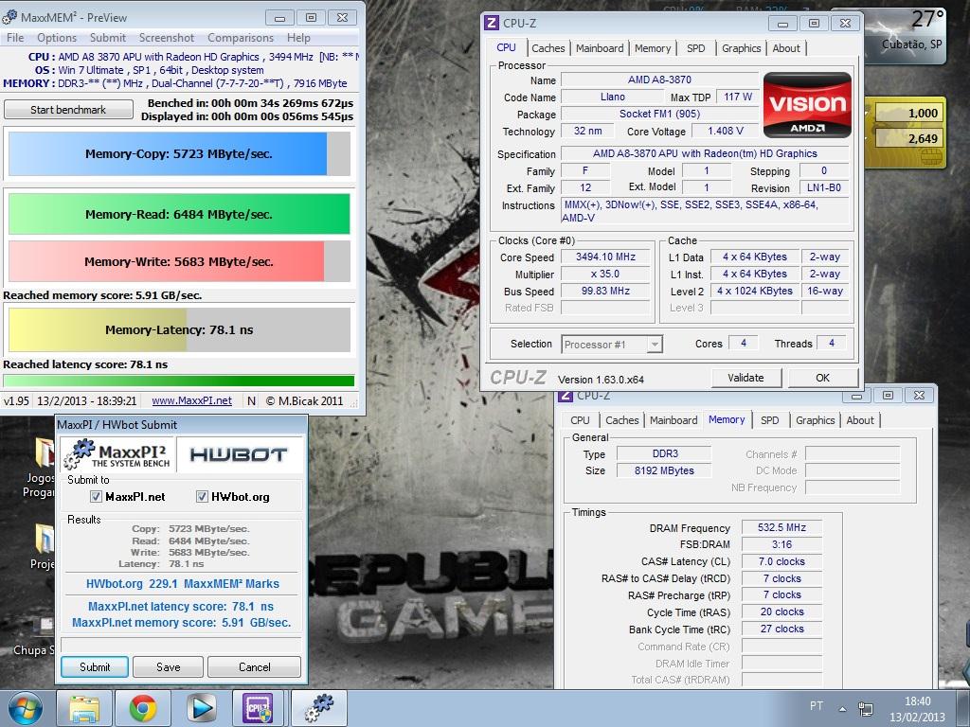Image resolution: width=970 pixels, height=727 pixels.
Task: Click the HWbot.org 229.1 MaxxMEM² Marks text
Action: click(x=183, y=583)
